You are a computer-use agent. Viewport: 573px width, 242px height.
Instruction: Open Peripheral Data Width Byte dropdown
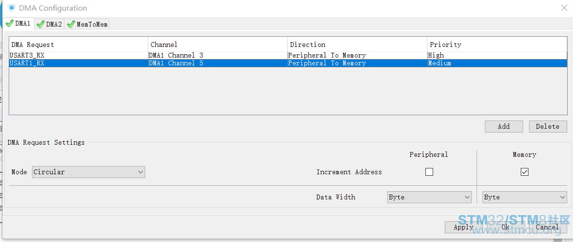pos(429,197)
